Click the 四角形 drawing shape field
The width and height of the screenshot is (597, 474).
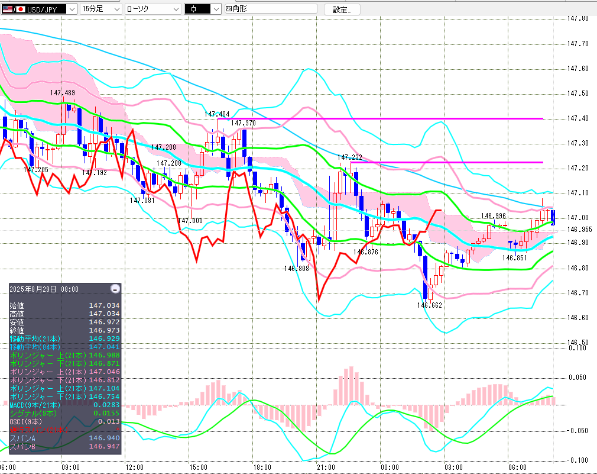[x=271, y=9]
